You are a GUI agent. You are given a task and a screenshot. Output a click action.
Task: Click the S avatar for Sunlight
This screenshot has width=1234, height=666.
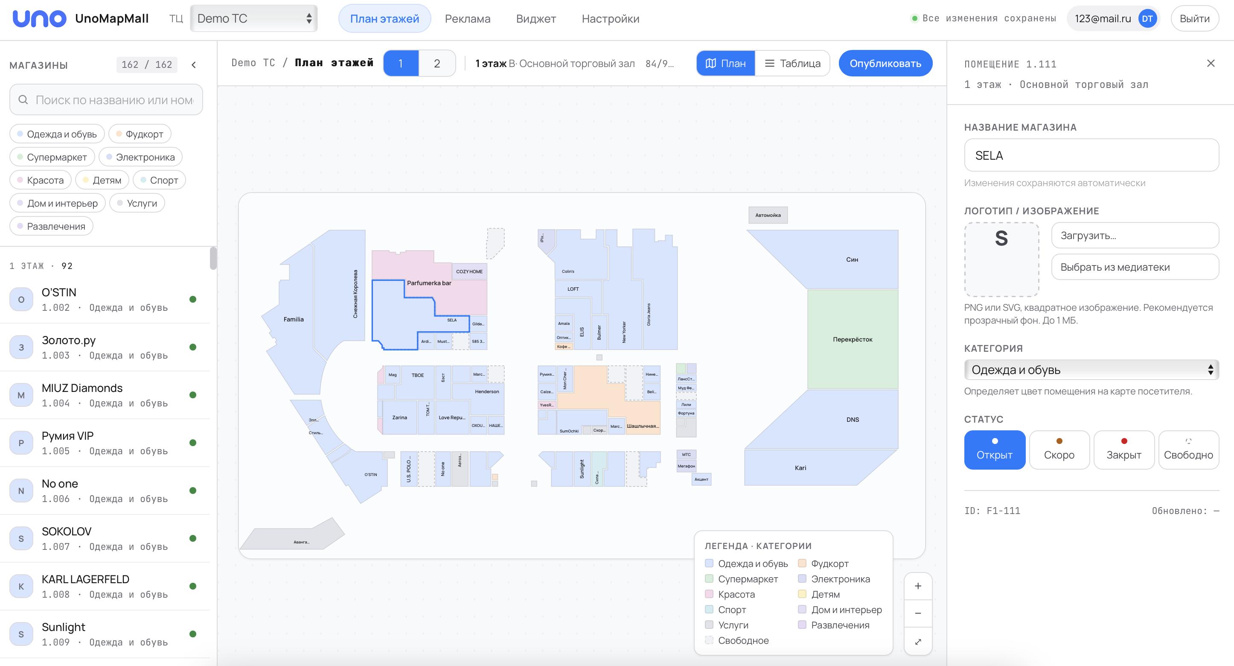21,634
